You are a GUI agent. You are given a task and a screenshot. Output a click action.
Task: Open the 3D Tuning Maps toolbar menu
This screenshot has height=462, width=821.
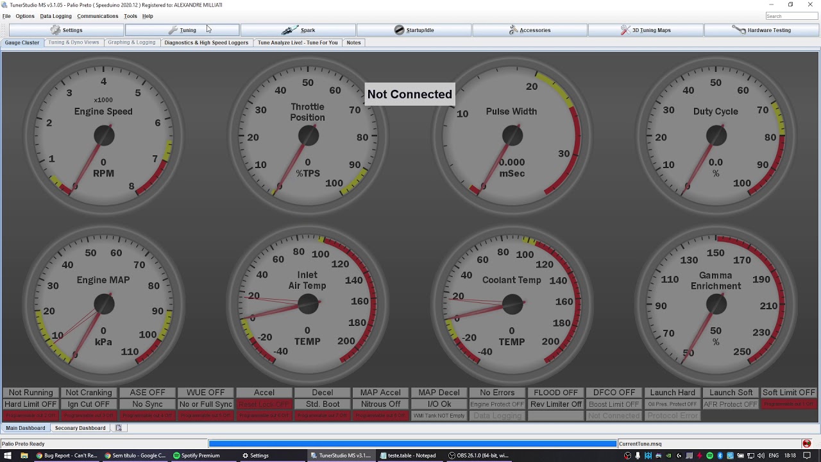pyautogui.click(x=646, y=30)
